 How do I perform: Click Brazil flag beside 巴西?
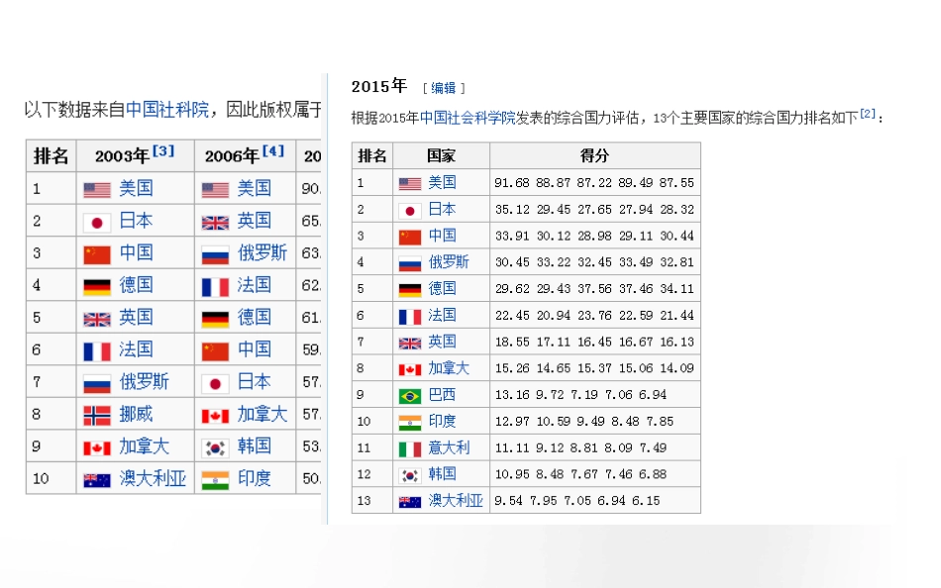(x=410, y=396)
